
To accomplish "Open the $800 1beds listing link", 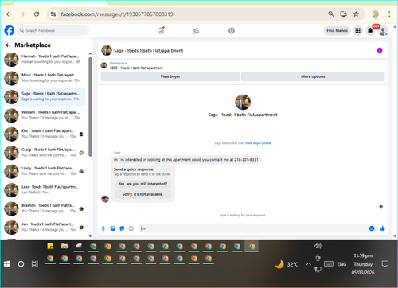I will [136, 68].
